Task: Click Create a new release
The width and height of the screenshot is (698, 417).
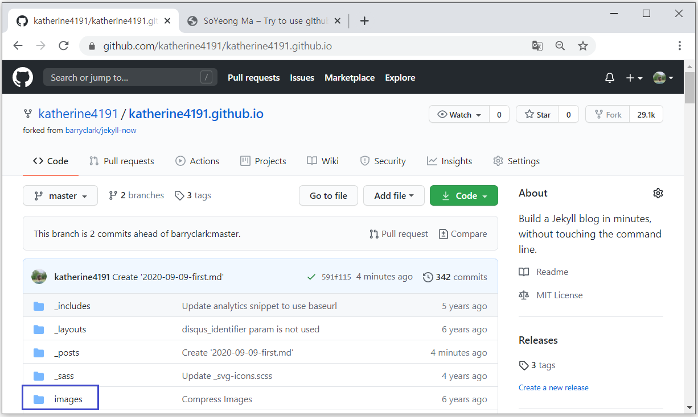Action: tap(553, 387)
